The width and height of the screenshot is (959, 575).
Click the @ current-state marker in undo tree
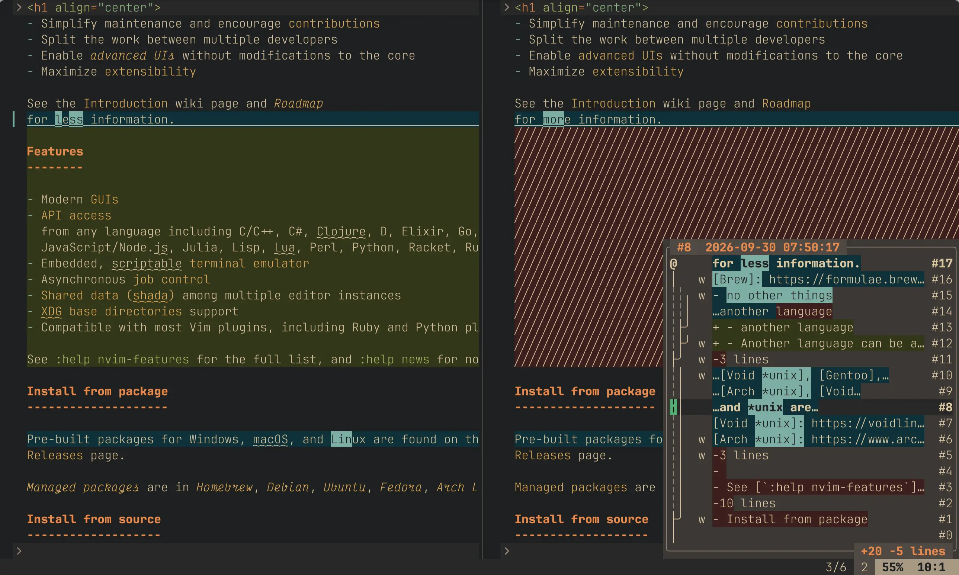coord(673,263)
